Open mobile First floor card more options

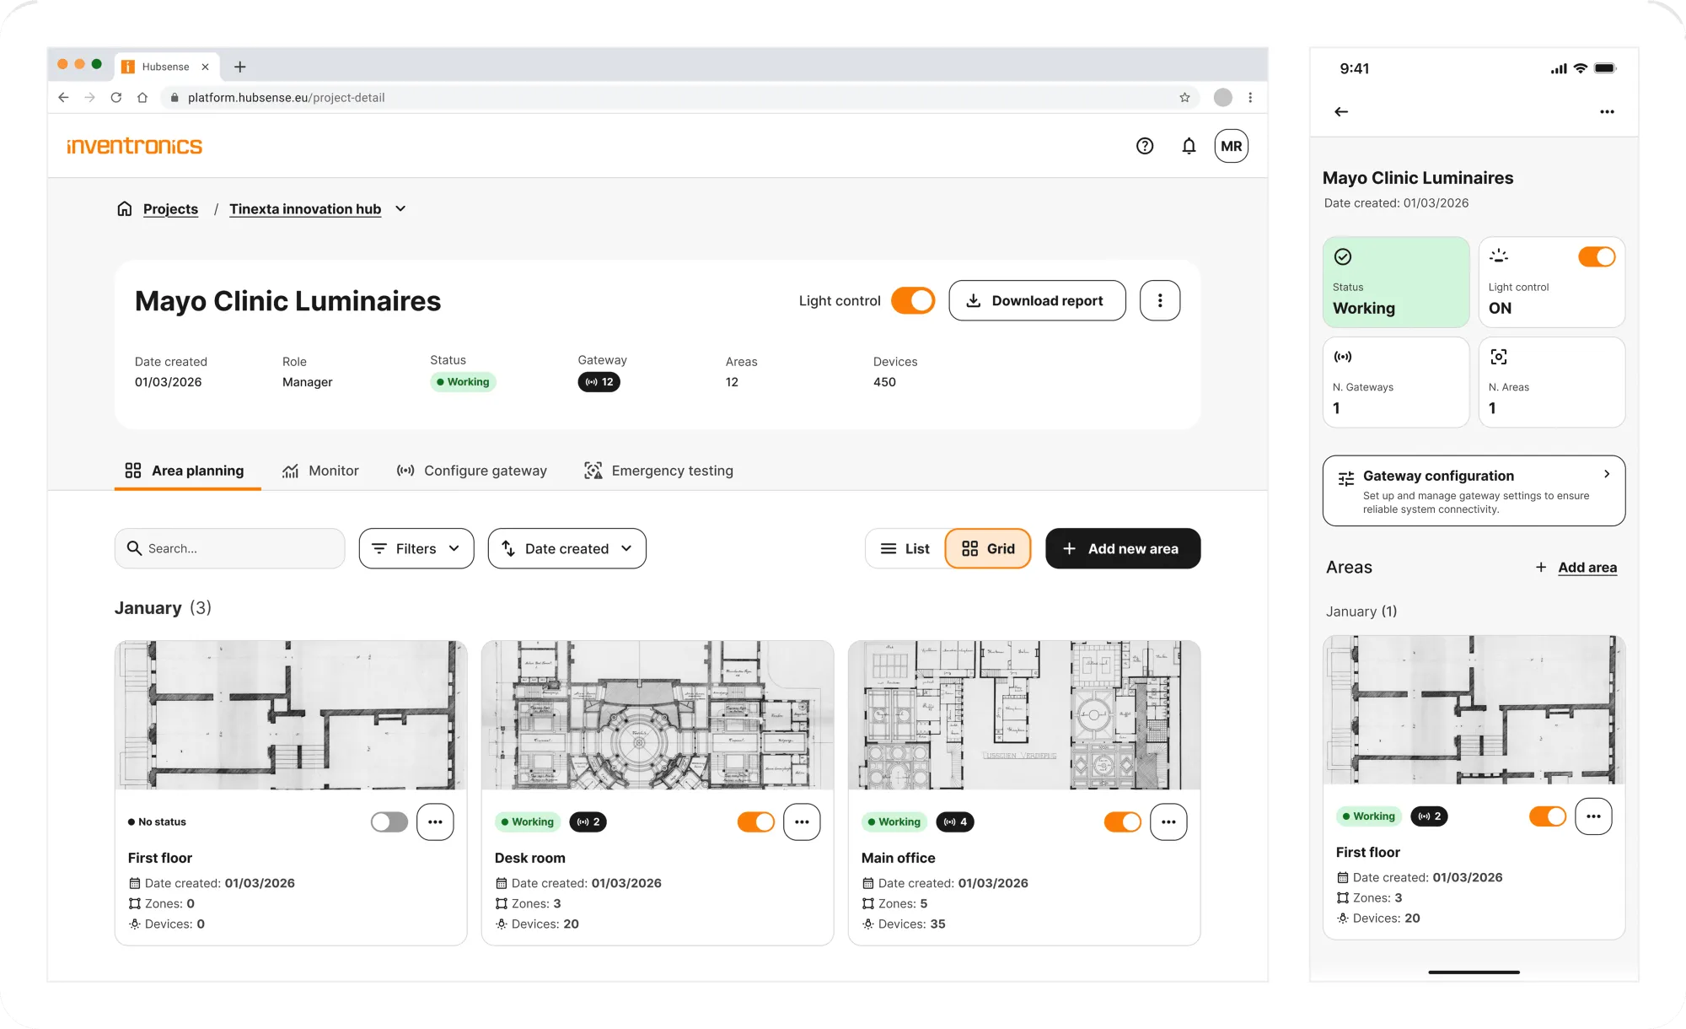(1593, 816)
